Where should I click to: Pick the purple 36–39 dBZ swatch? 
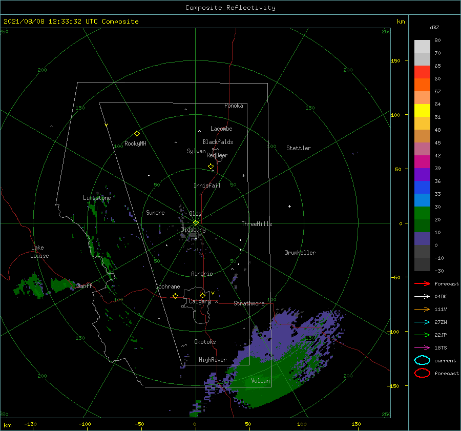coord(422,175)
